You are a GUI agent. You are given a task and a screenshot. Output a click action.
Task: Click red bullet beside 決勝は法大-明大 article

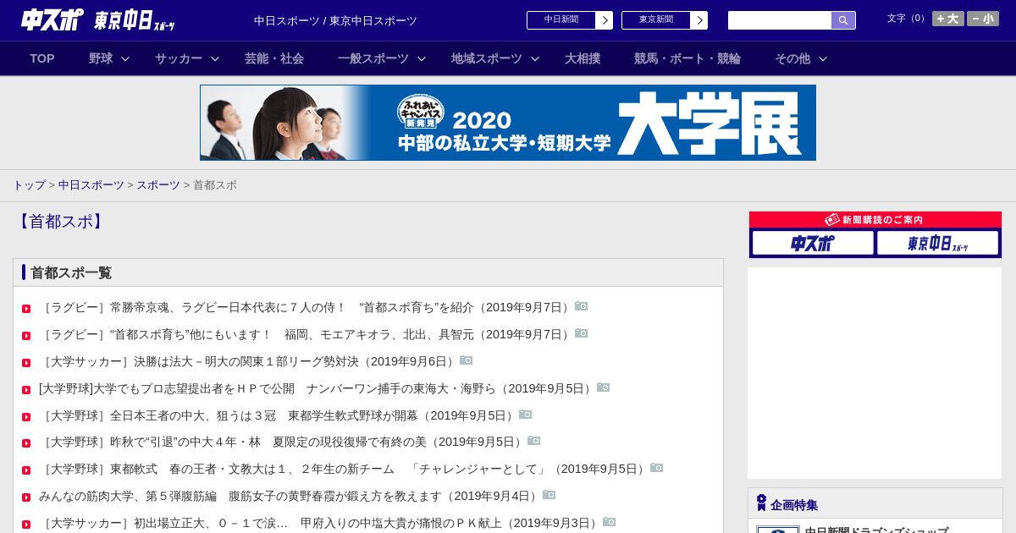(x=26, y=363)
